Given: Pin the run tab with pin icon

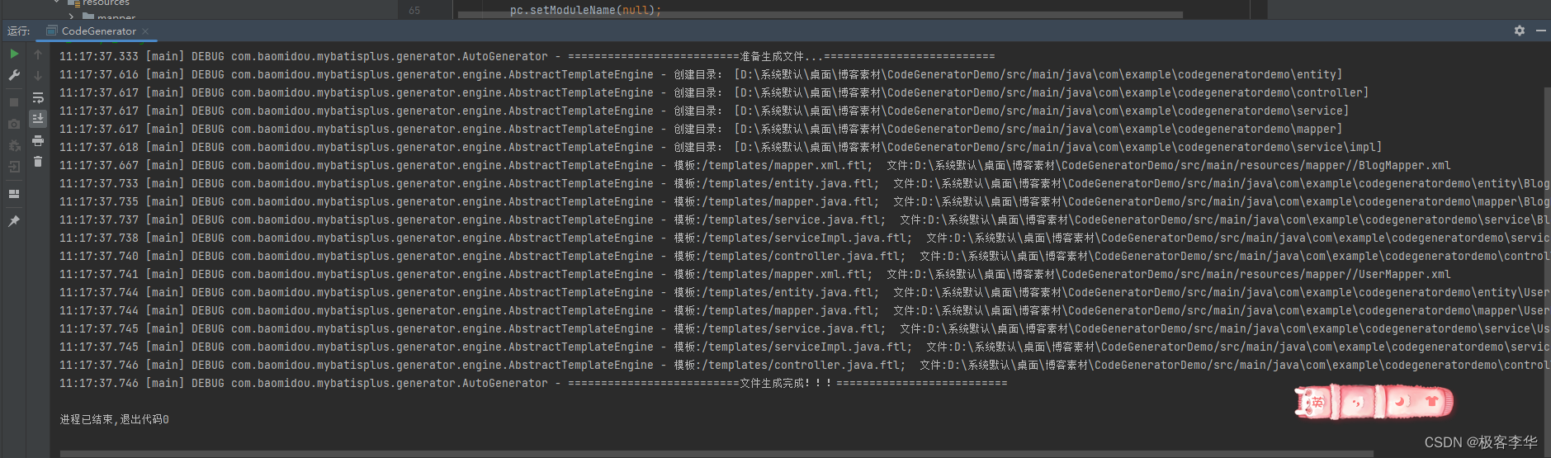Looking at the screenshot, I should (14, 221).
